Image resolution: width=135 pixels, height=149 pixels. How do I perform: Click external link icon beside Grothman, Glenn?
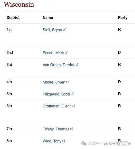coord(74,106)
